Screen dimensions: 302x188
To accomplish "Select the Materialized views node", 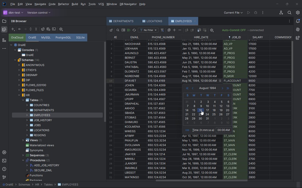I will pos(42,145).
